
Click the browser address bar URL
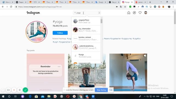tap(40, 7)
